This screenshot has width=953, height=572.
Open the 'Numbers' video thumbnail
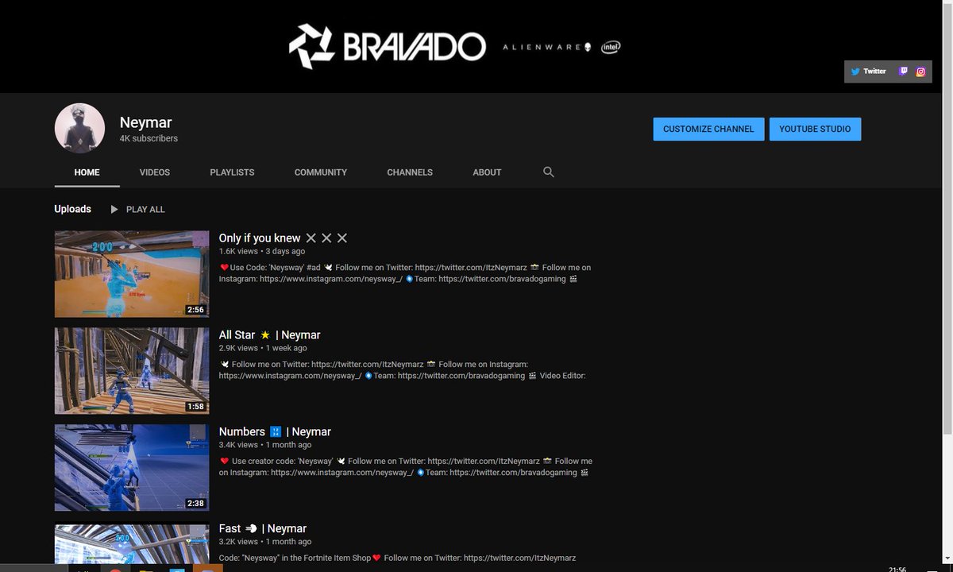point(132,468)
